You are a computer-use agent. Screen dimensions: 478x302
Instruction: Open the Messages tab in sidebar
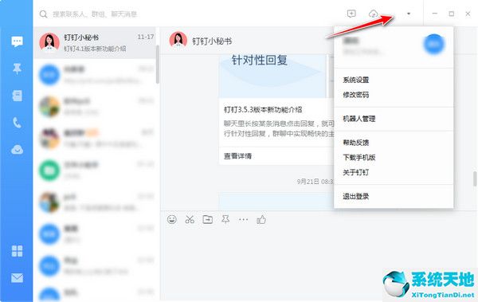(x=17, y=41)
